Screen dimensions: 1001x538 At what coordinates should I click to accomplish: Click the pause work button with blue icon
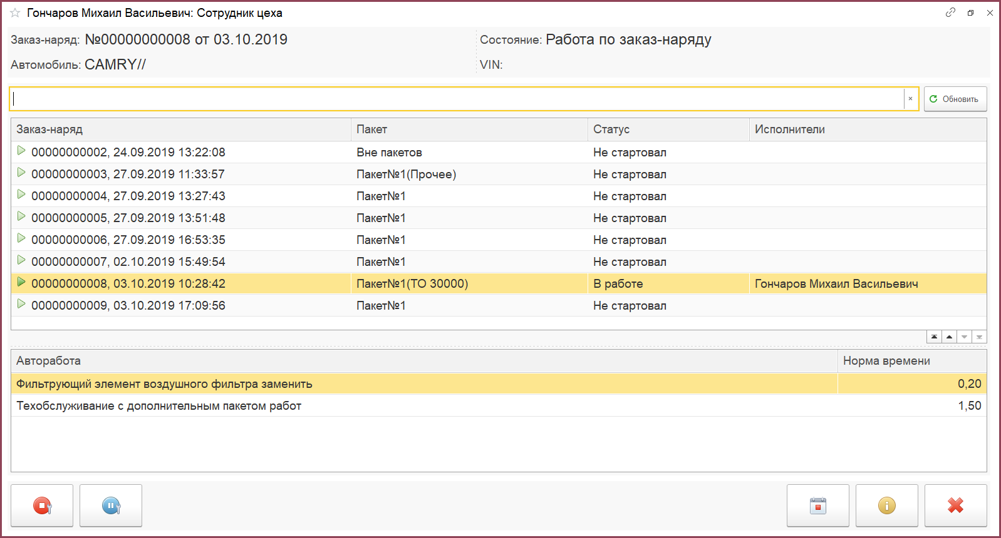(x=111, y=505)
